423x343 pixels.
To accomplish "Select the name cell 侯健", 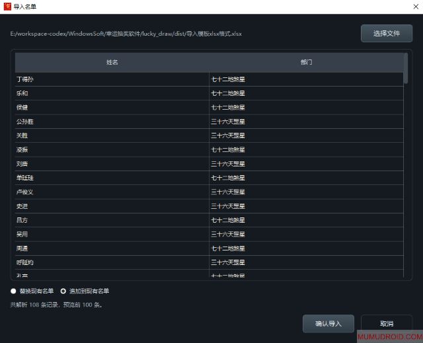I will [x=112, y=107].
